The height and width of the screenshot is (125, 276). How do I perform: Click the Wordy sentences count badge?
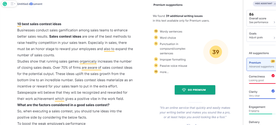pyautogui.click(x=156, y=31)
